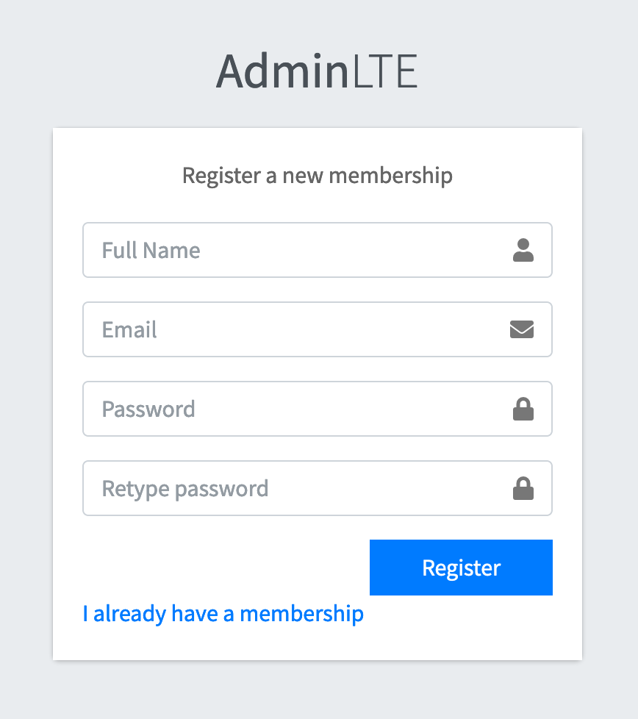Click the 'Full Name' placeholder text
This screenshot has height=719, width=638.
151,251
